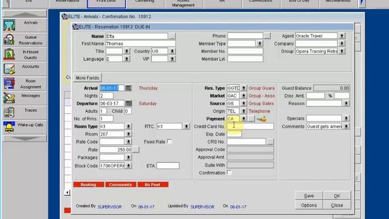Expand the Rate Code dropdown
This screenshot has height=219, width=389.
click(x=128, y=142)
